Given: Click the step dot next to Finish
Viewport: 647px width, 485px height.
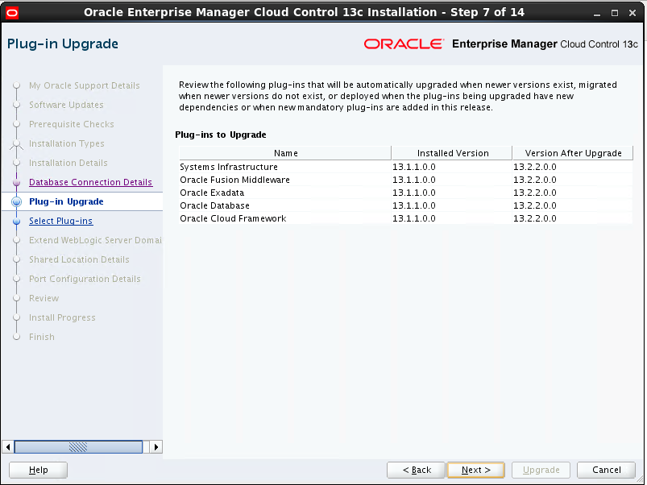Looking at the screenshot, I should click(x=18, y=337).
